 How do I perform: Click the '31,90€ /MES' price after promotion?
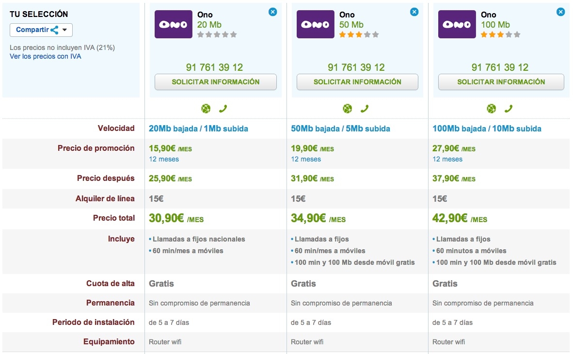[x=313, y=178]
